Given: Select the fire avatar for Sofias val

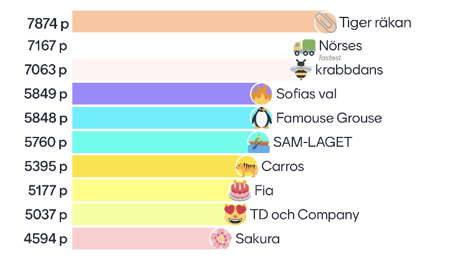Looking at the screenshot, I should point(262,94).
